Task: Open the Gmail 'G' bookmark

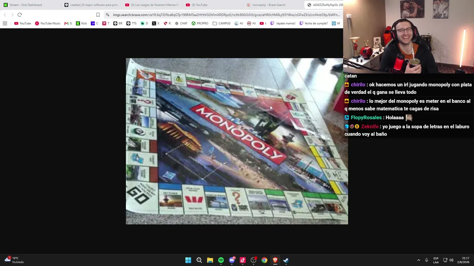Action: tap(68, 23)
